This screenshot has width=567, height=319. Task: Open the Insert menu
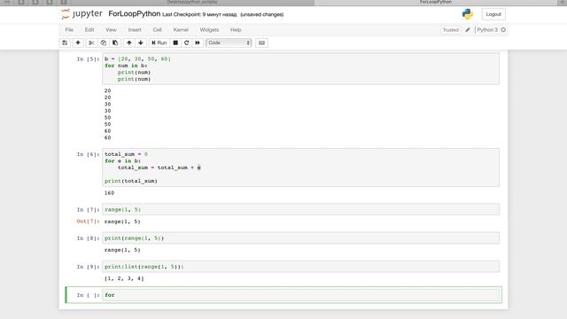(135, 29)
